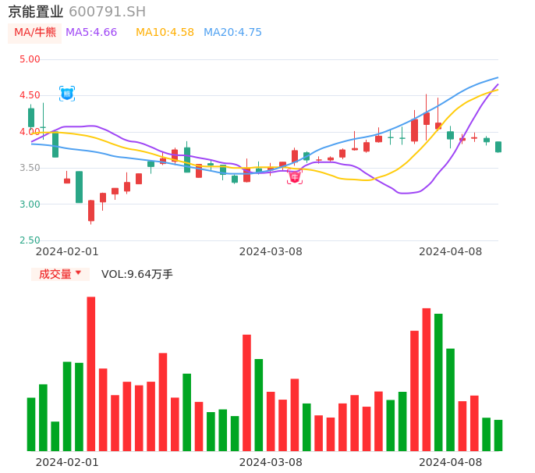Click the first green candlestick on the left
The width and height of the screenshot is (535, 473).
[x=31, y=117]
